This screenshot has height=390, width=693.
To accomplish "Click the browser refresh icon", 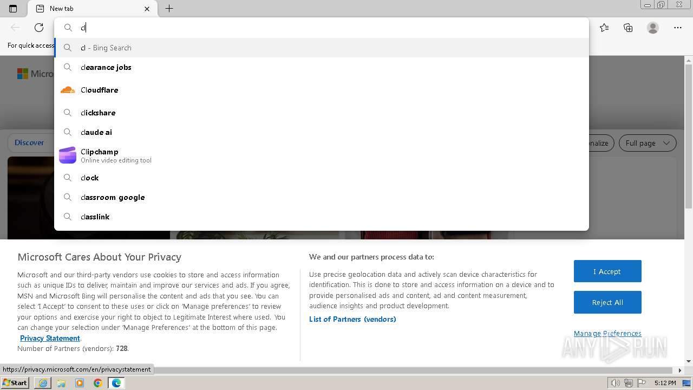I will [39, 28].
